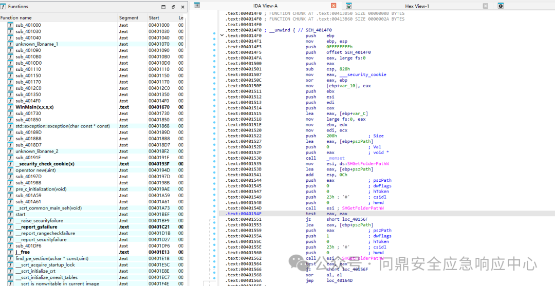Collapse the function at .text:004014F0 chevron
The image size is (555, 286).
[222, 35]
